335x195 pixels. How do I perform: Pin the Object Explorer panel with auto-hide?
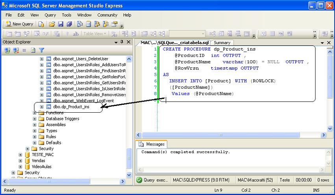(122, 42)
